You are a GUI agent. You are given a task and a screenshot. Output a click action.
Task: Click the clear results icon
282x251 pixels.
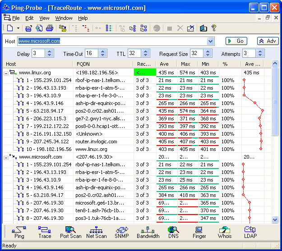click(x=191, y=28)
